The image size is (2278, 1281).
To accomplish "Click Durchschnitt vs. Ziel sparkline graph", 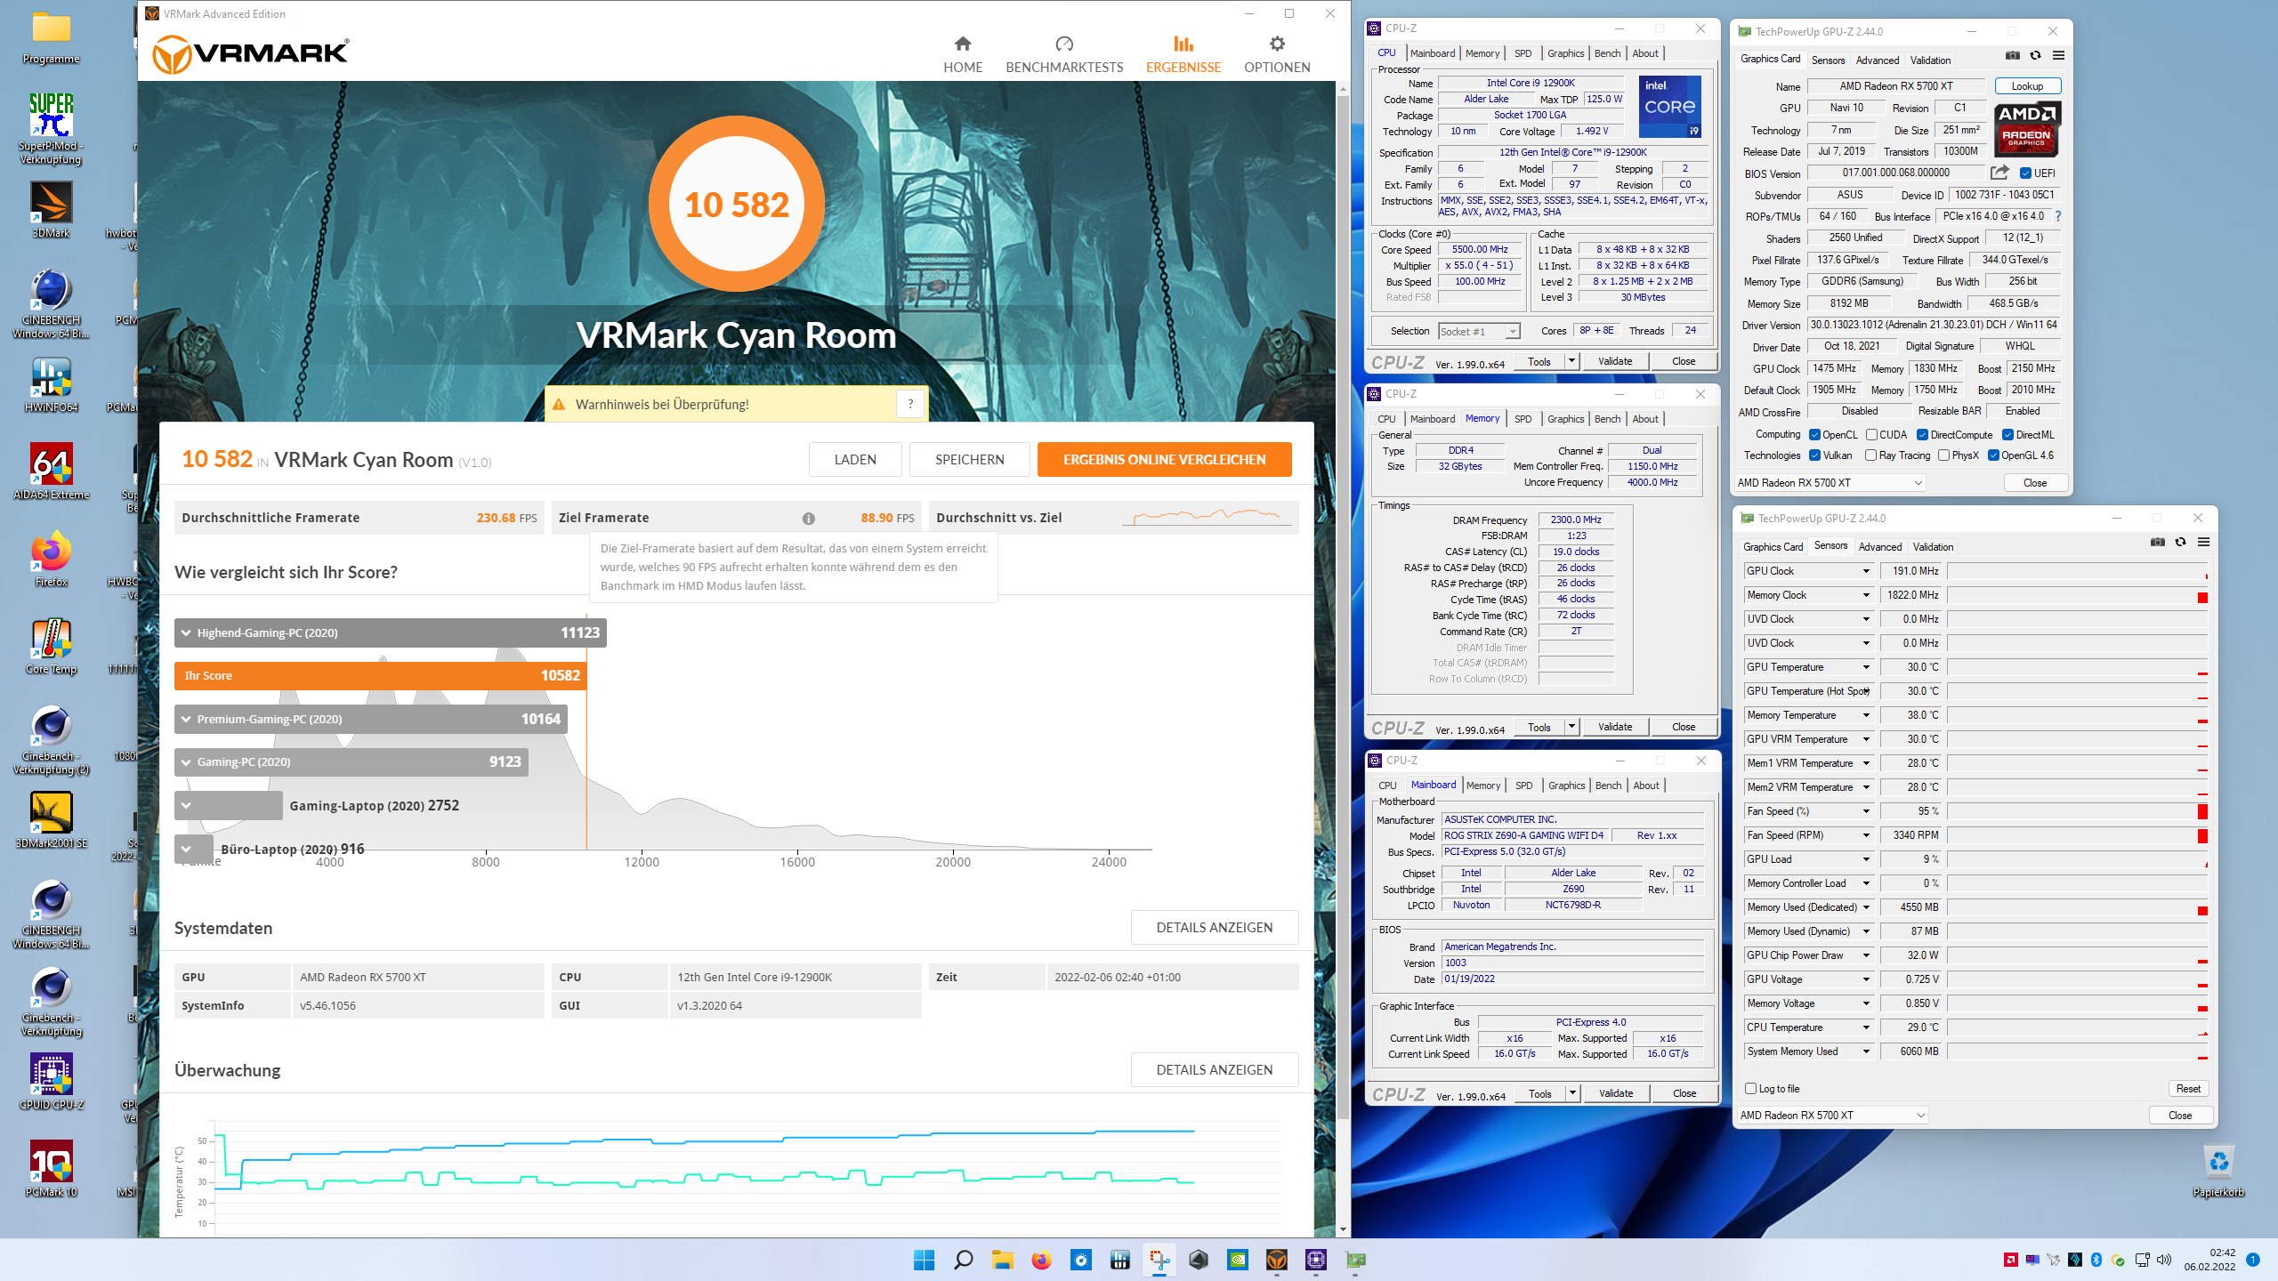I will tap(1207, 517).
